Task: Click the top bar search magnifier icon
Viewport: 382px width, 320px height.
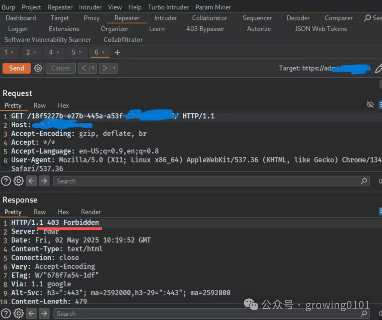Action: pyautogui.click(x=367, y=18)
